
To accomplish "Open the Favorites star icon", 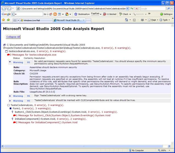I will coord(3,20).
